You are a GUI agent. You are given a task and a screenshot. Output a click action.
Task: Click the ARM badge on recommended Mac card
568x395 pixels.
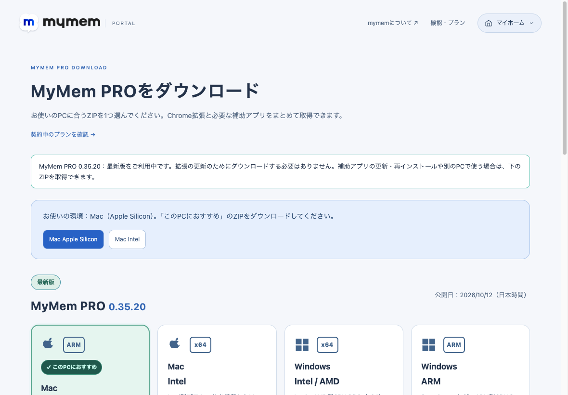(x=74, y=345)
